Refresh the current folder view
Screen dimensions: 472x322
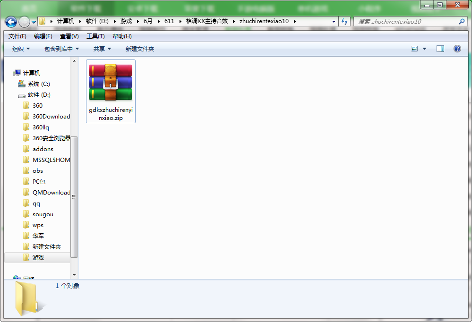coord(344,22)
